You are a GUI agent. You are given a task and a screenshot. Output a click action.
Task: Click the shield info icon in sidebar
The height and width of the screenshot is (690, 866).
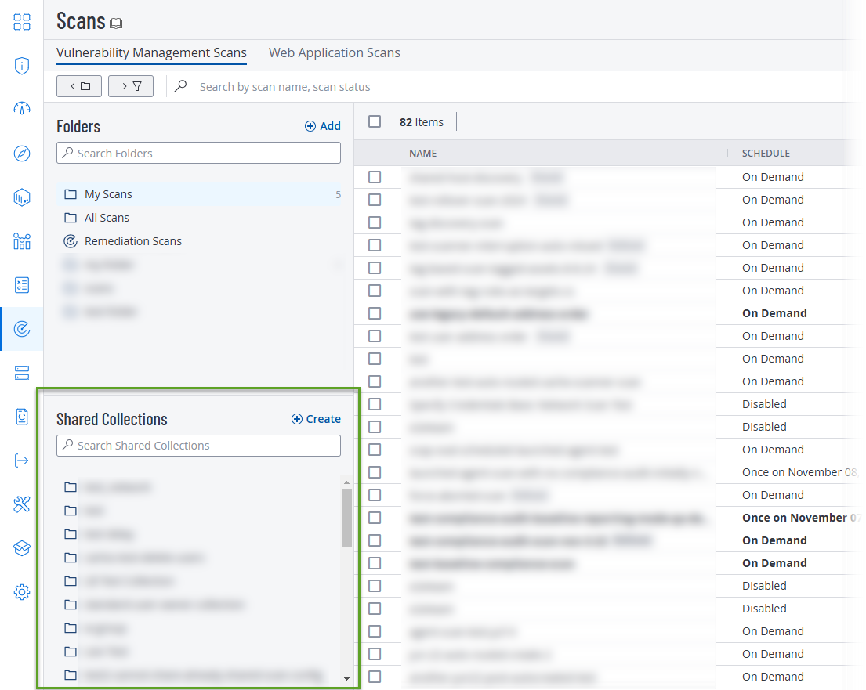(22, 65)
